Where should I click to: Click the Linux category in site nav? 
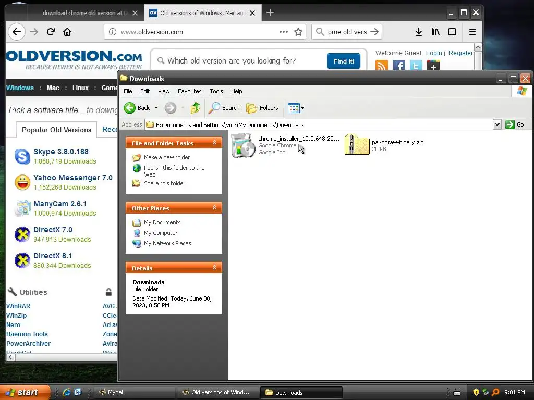80,87
